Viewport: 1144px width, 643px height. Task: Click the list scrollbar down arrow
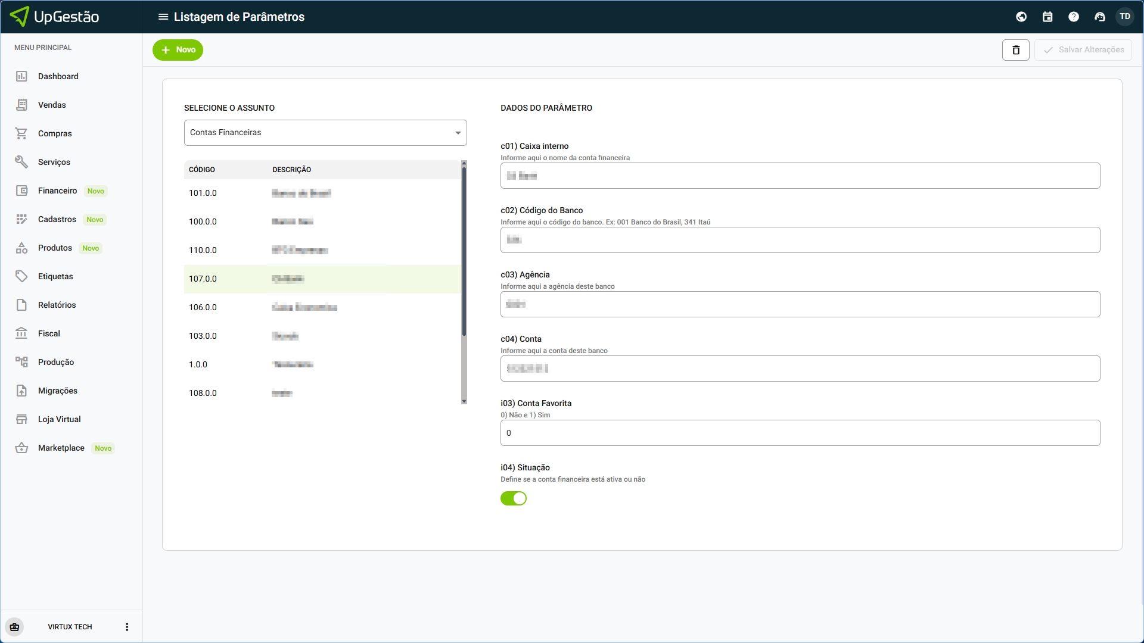point(464,402)
